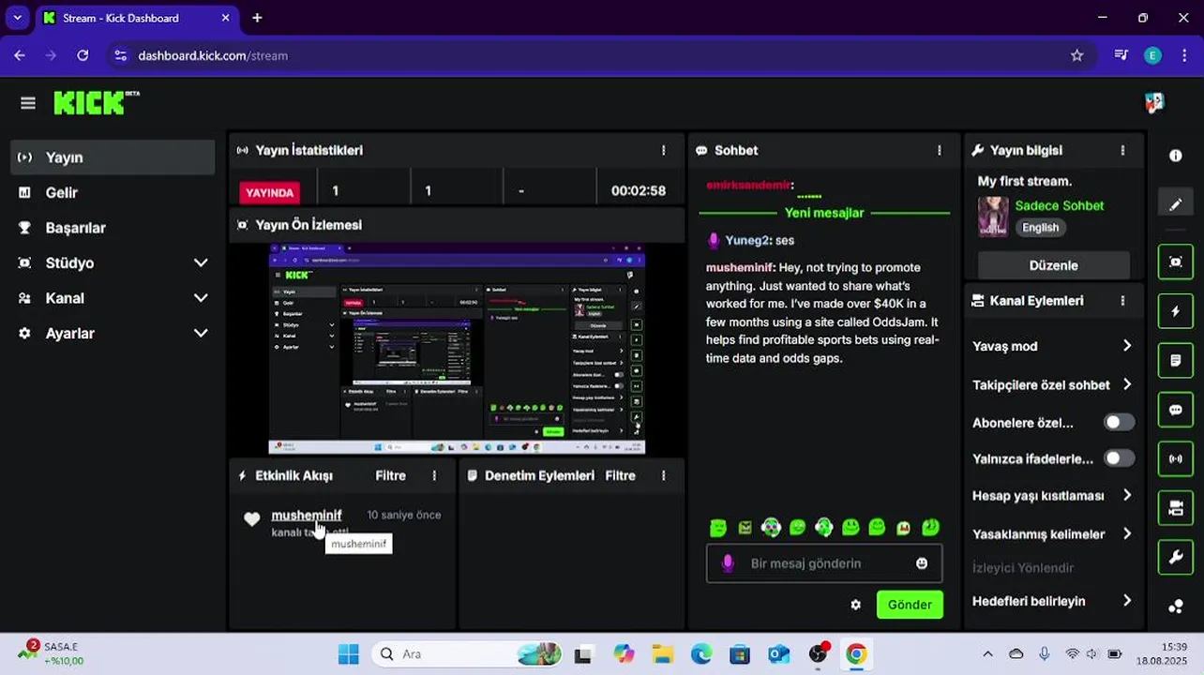Screen dimensions: 1204x675
Task: Switch to Stream - Kick Dashboard tab
Action: pyautogui.click(x=137, y=18)
